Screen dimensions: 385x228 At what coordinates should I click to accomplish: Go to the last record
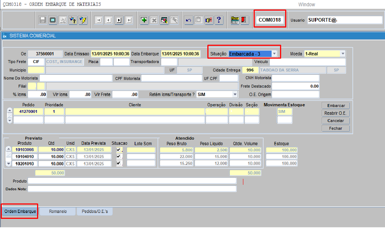coord(129,20)
